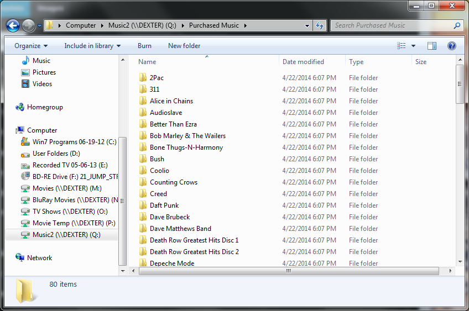Select the Better Than Ezra folder icon
The width and height of the screenshot is (469, 311).
point(143,124)
